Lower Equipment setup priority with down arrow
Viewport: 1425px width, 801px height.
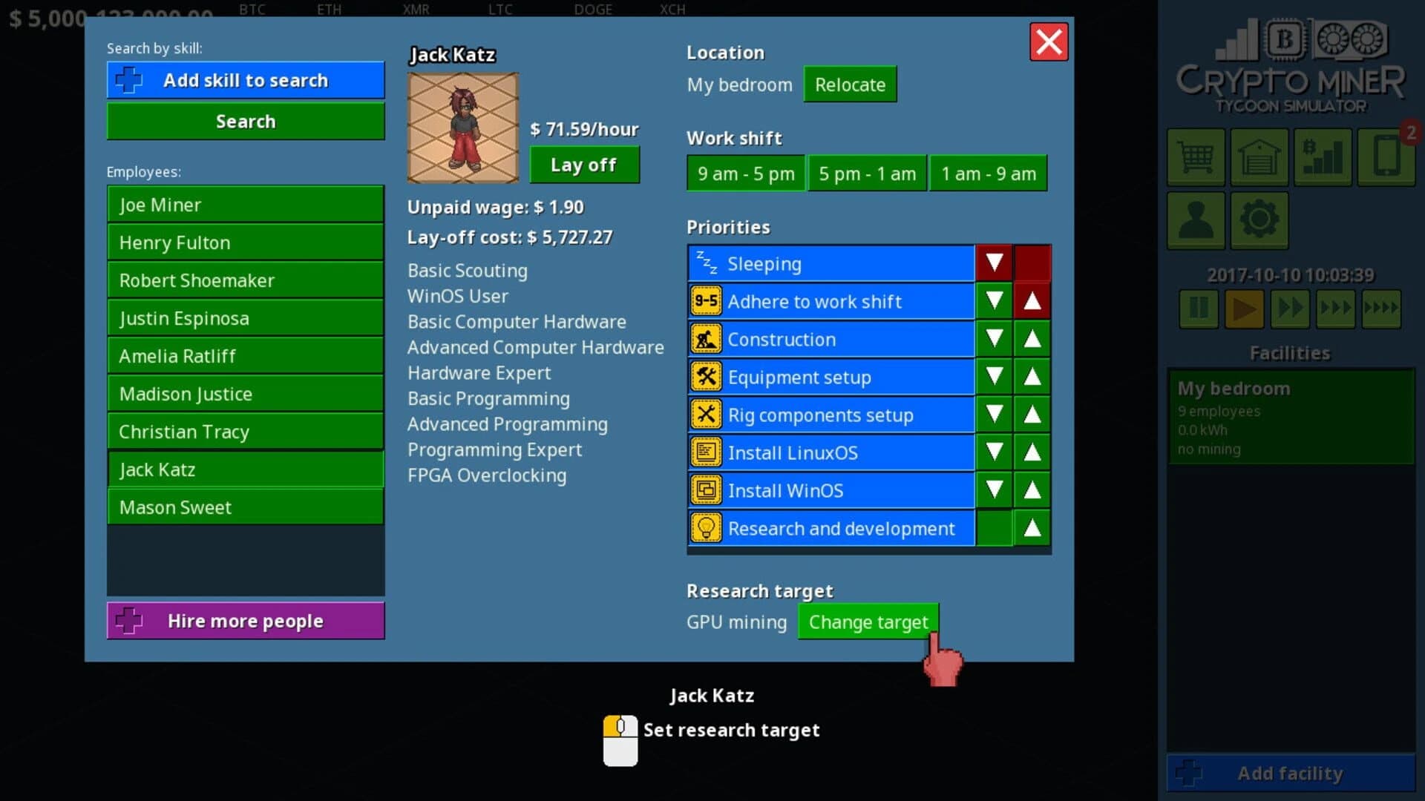coord(994,377)
